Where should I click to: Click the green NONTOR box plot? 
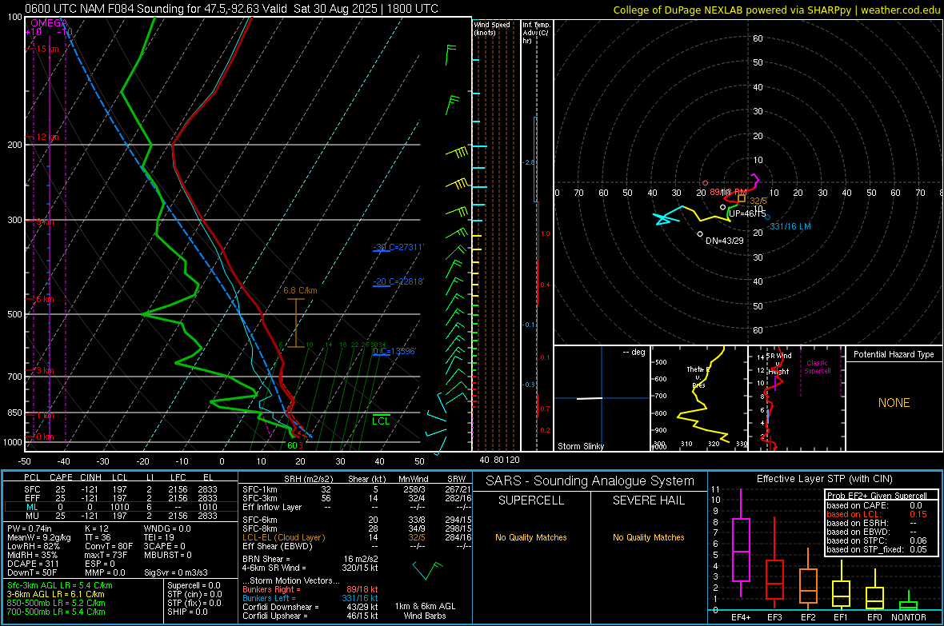(x=908, y=601)
